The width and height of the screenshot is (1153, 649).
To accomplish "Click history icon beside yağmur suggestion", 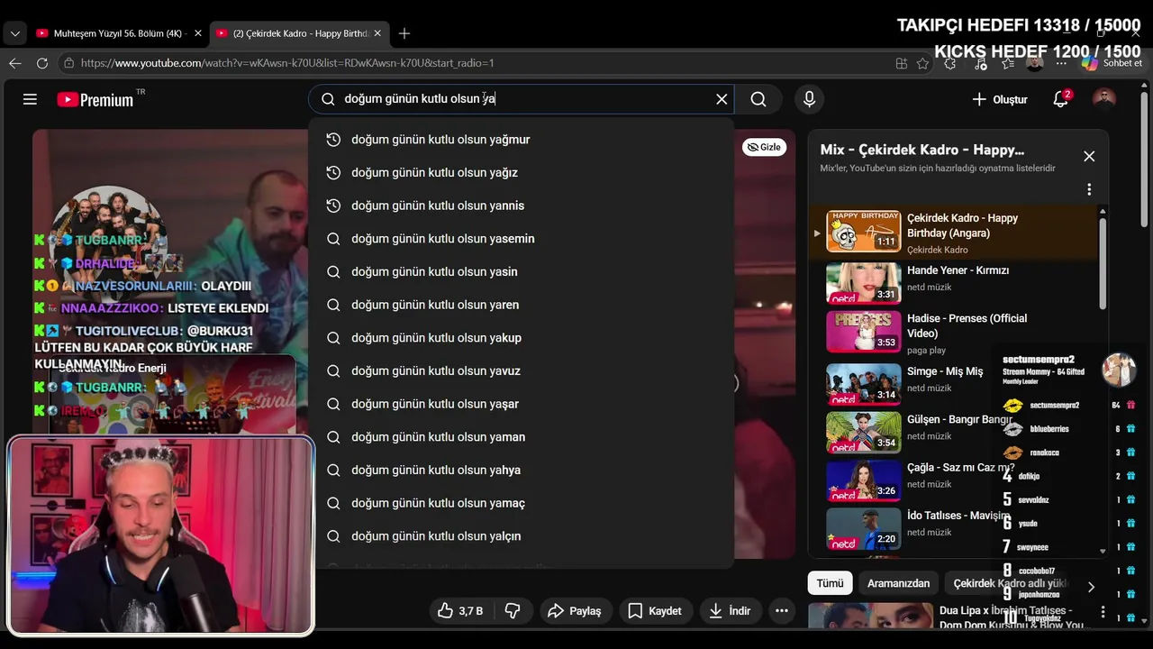I will point(333,140).
